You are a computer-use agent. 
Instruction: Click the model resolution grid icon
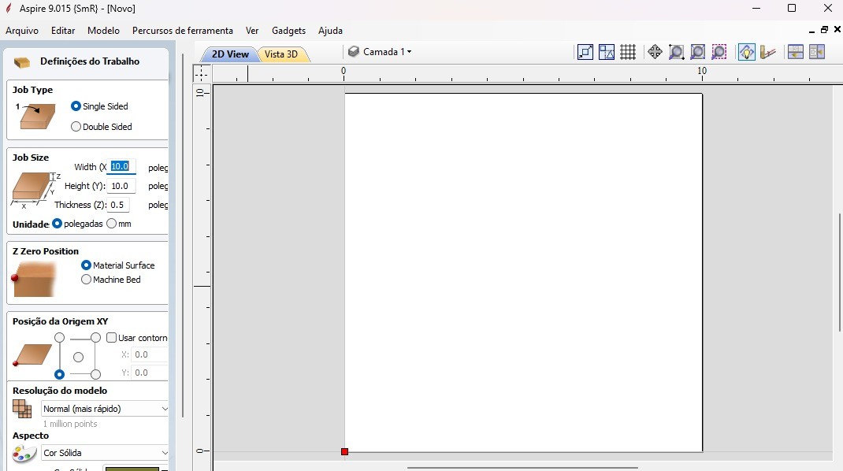point(22,409)
